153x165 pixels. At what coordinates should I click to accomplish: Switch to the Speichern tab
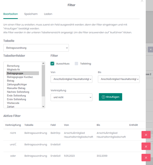[x=31, y=14]
